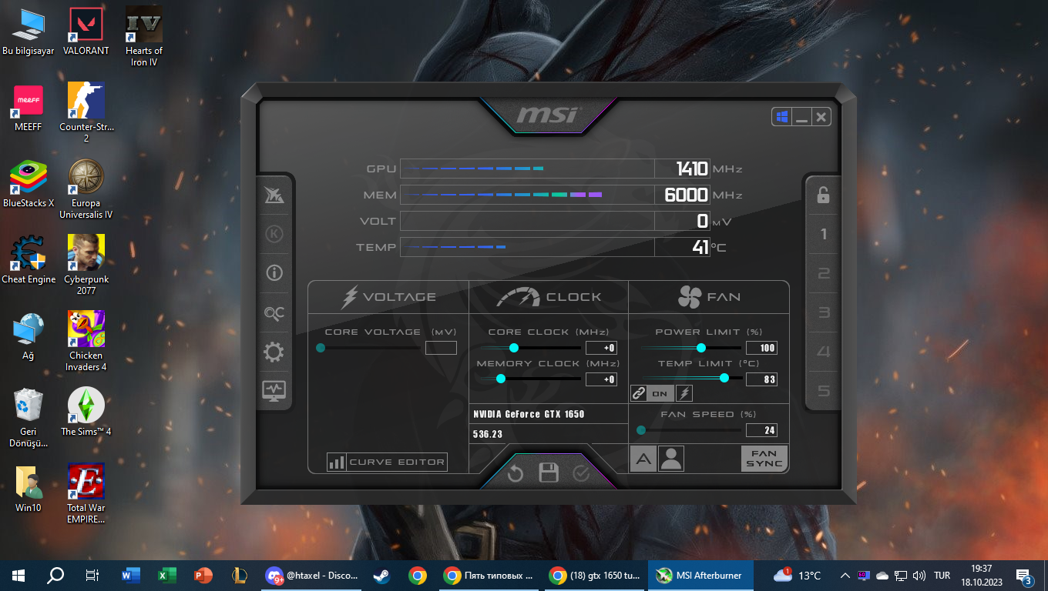Screen dimensions: 1048x591
Task: Click the Power Limit 100 value field
Action: click(x=761, y=348)
